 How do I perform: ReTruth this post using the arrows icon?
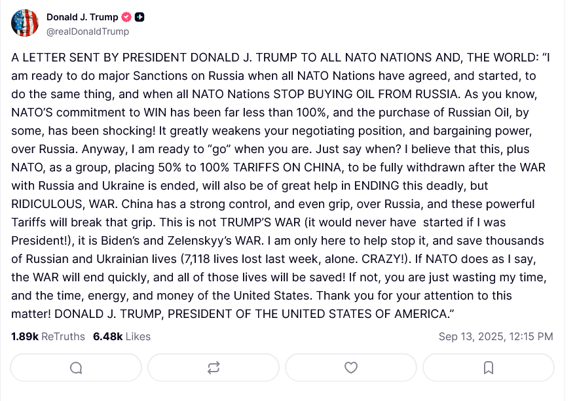pos(214,368)
